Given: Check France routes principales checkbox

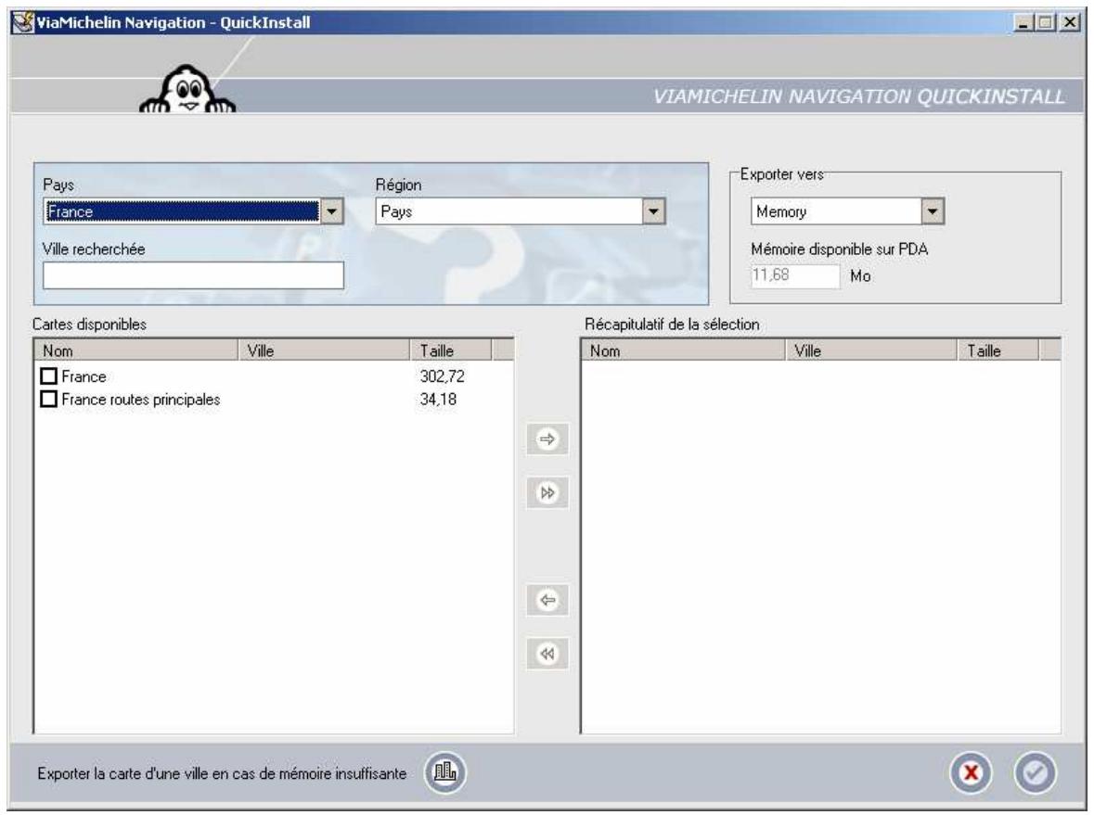Looking at the screenshot, I should 49,400.
